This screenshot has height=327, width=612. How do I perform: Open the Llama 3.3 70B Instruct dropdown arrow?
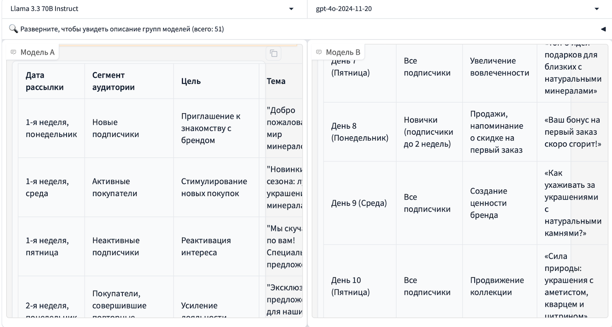point(291,9)
